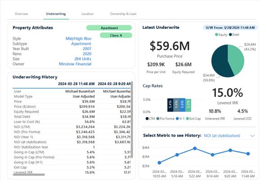The image size is (260, 180).
Task: Select the LTM cap rate legend dot
Action: tap(147, 119)
